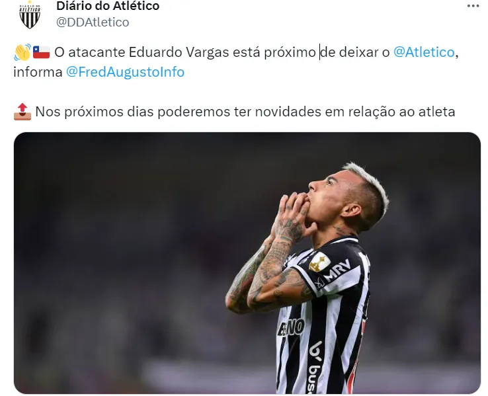
Task: Click the word "informa" in the tweet
Action: point(38,72)
